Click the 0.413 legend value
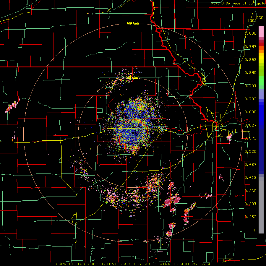Screen dimensions: 266x266 pos(250,178)
